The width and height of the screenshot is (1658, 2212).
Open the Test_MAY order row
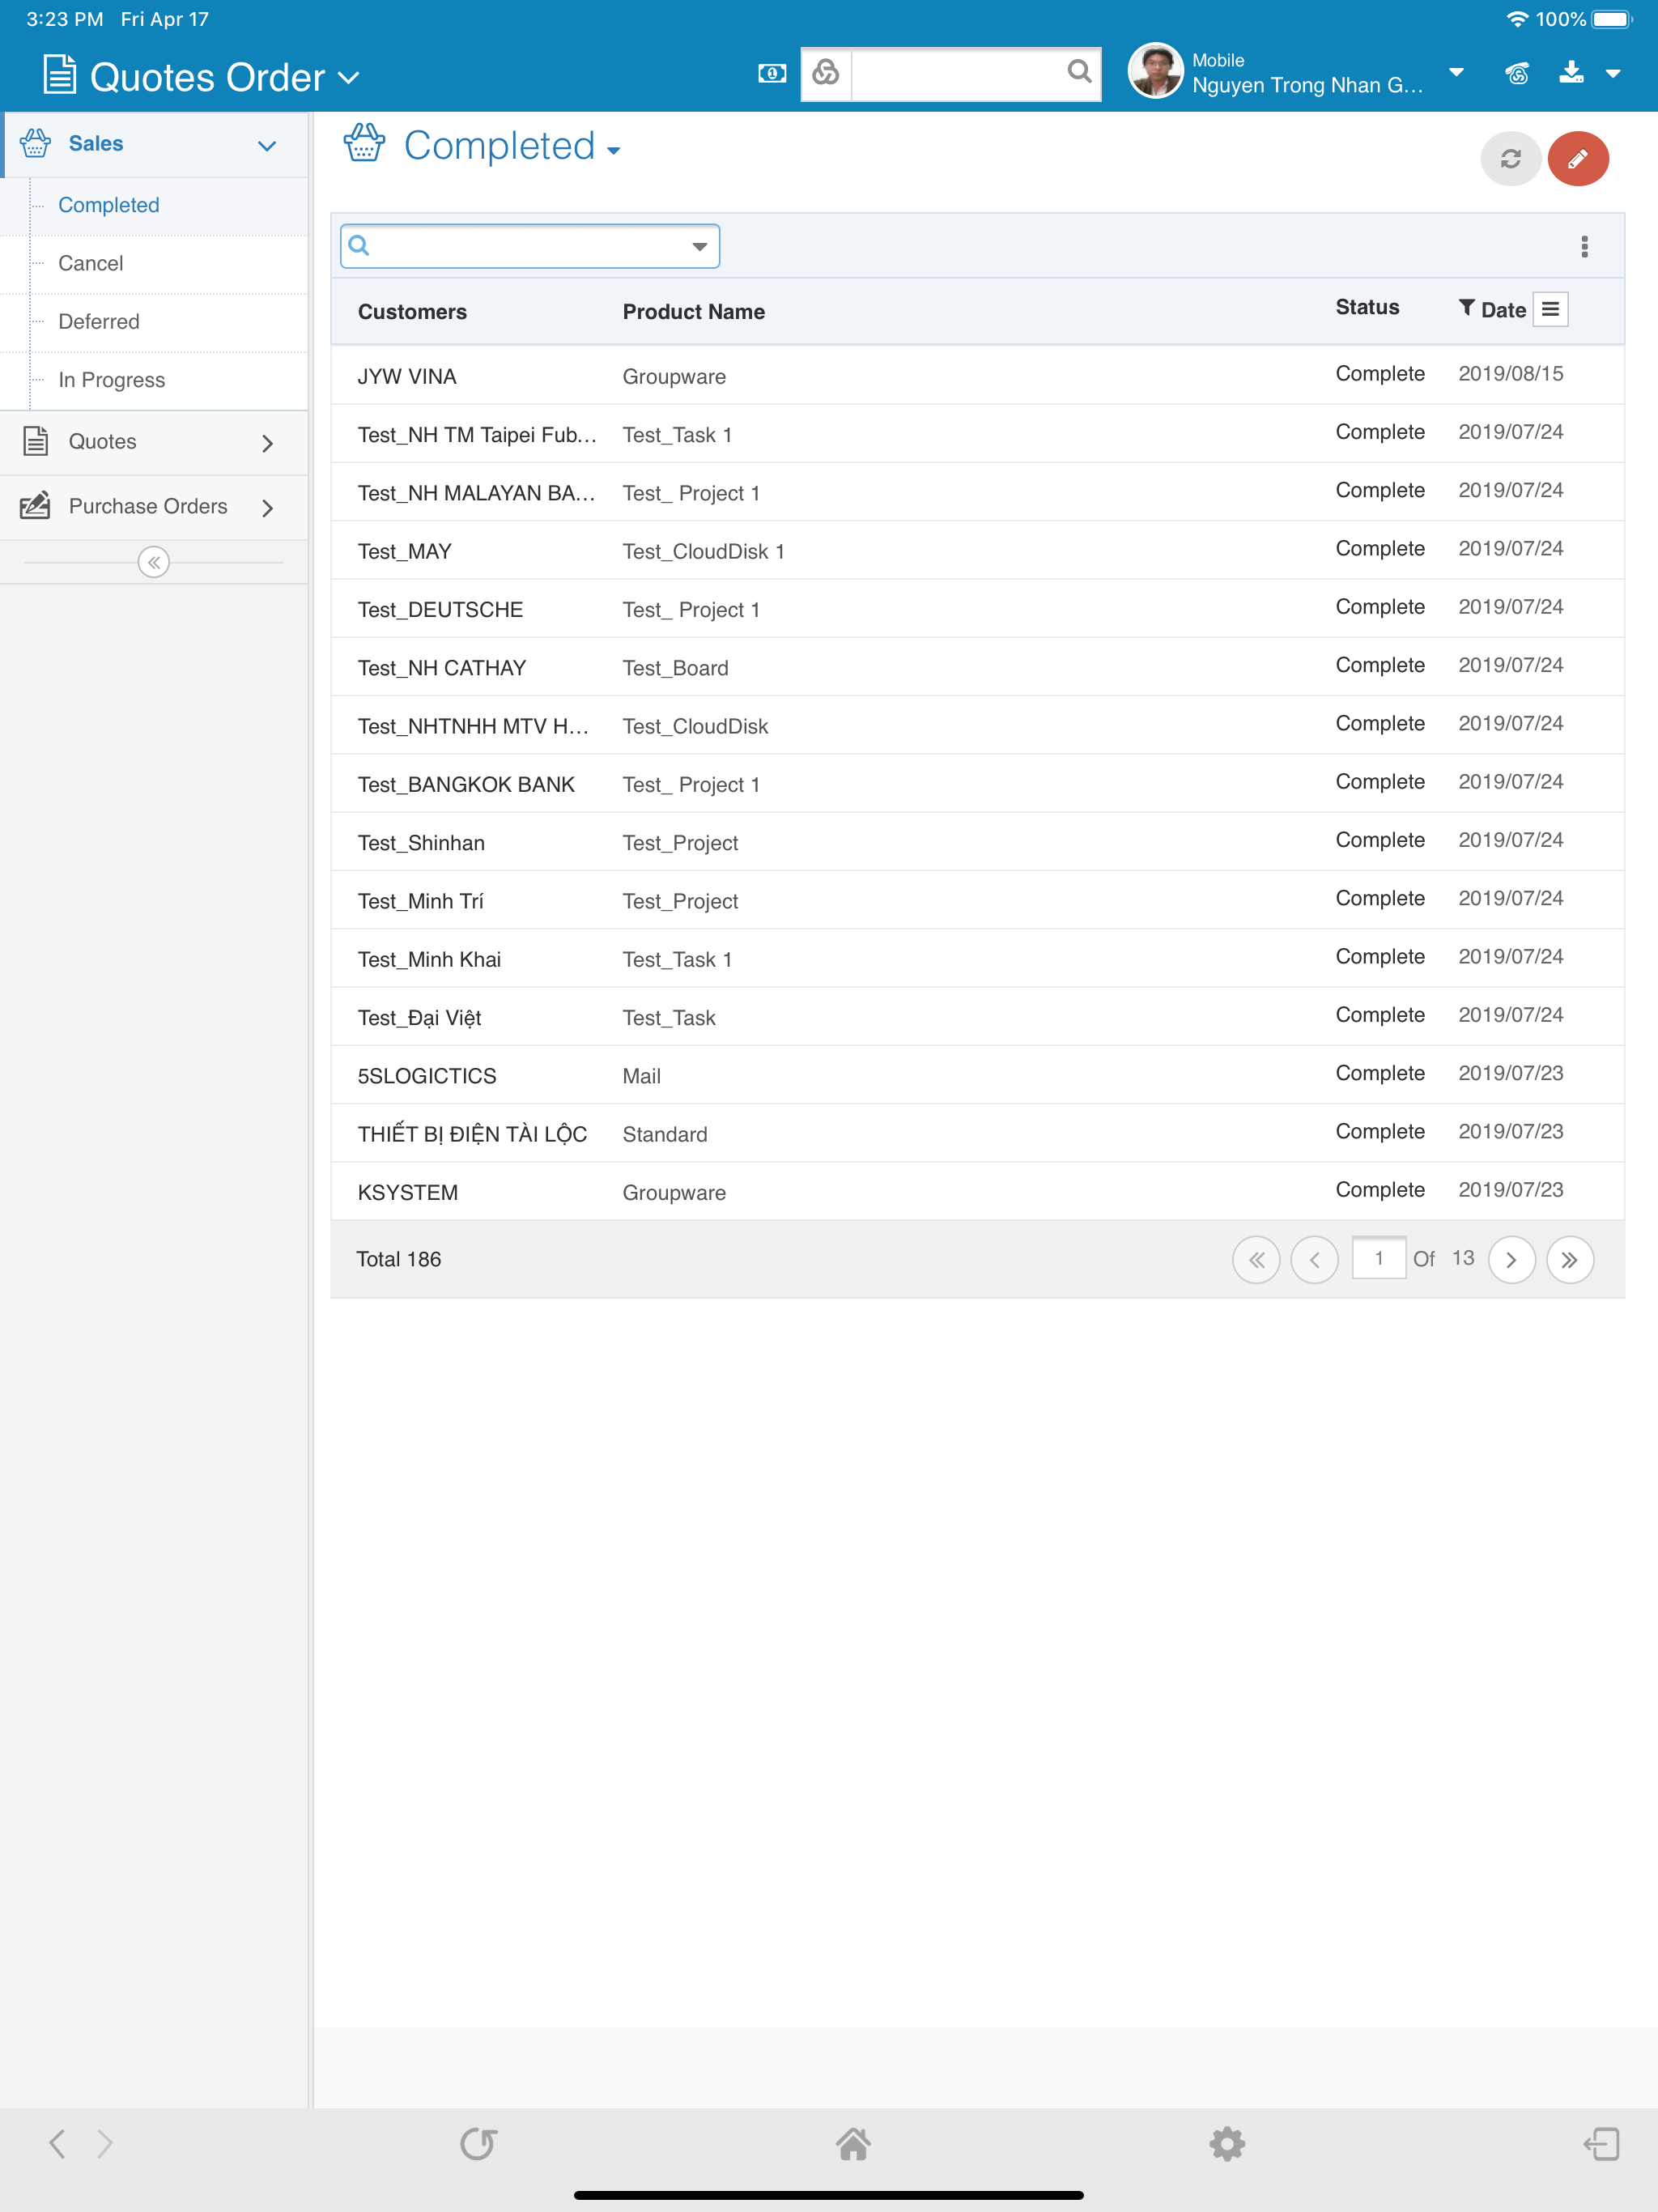tap(977, 551)
